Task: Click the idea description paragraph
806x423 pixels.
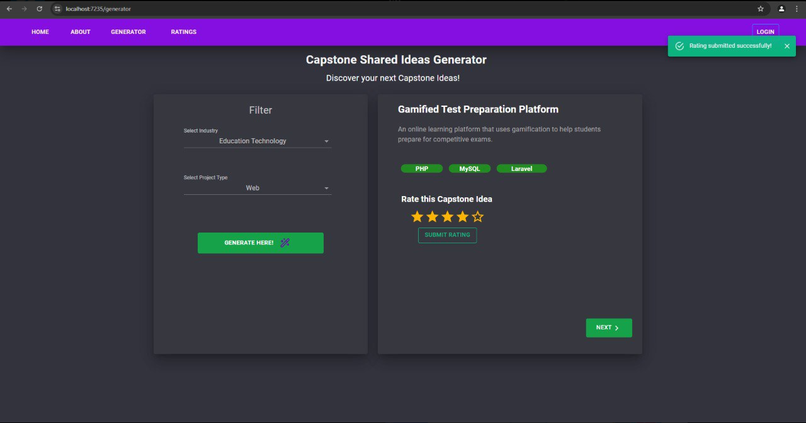Action: click(x=499, y=135)
